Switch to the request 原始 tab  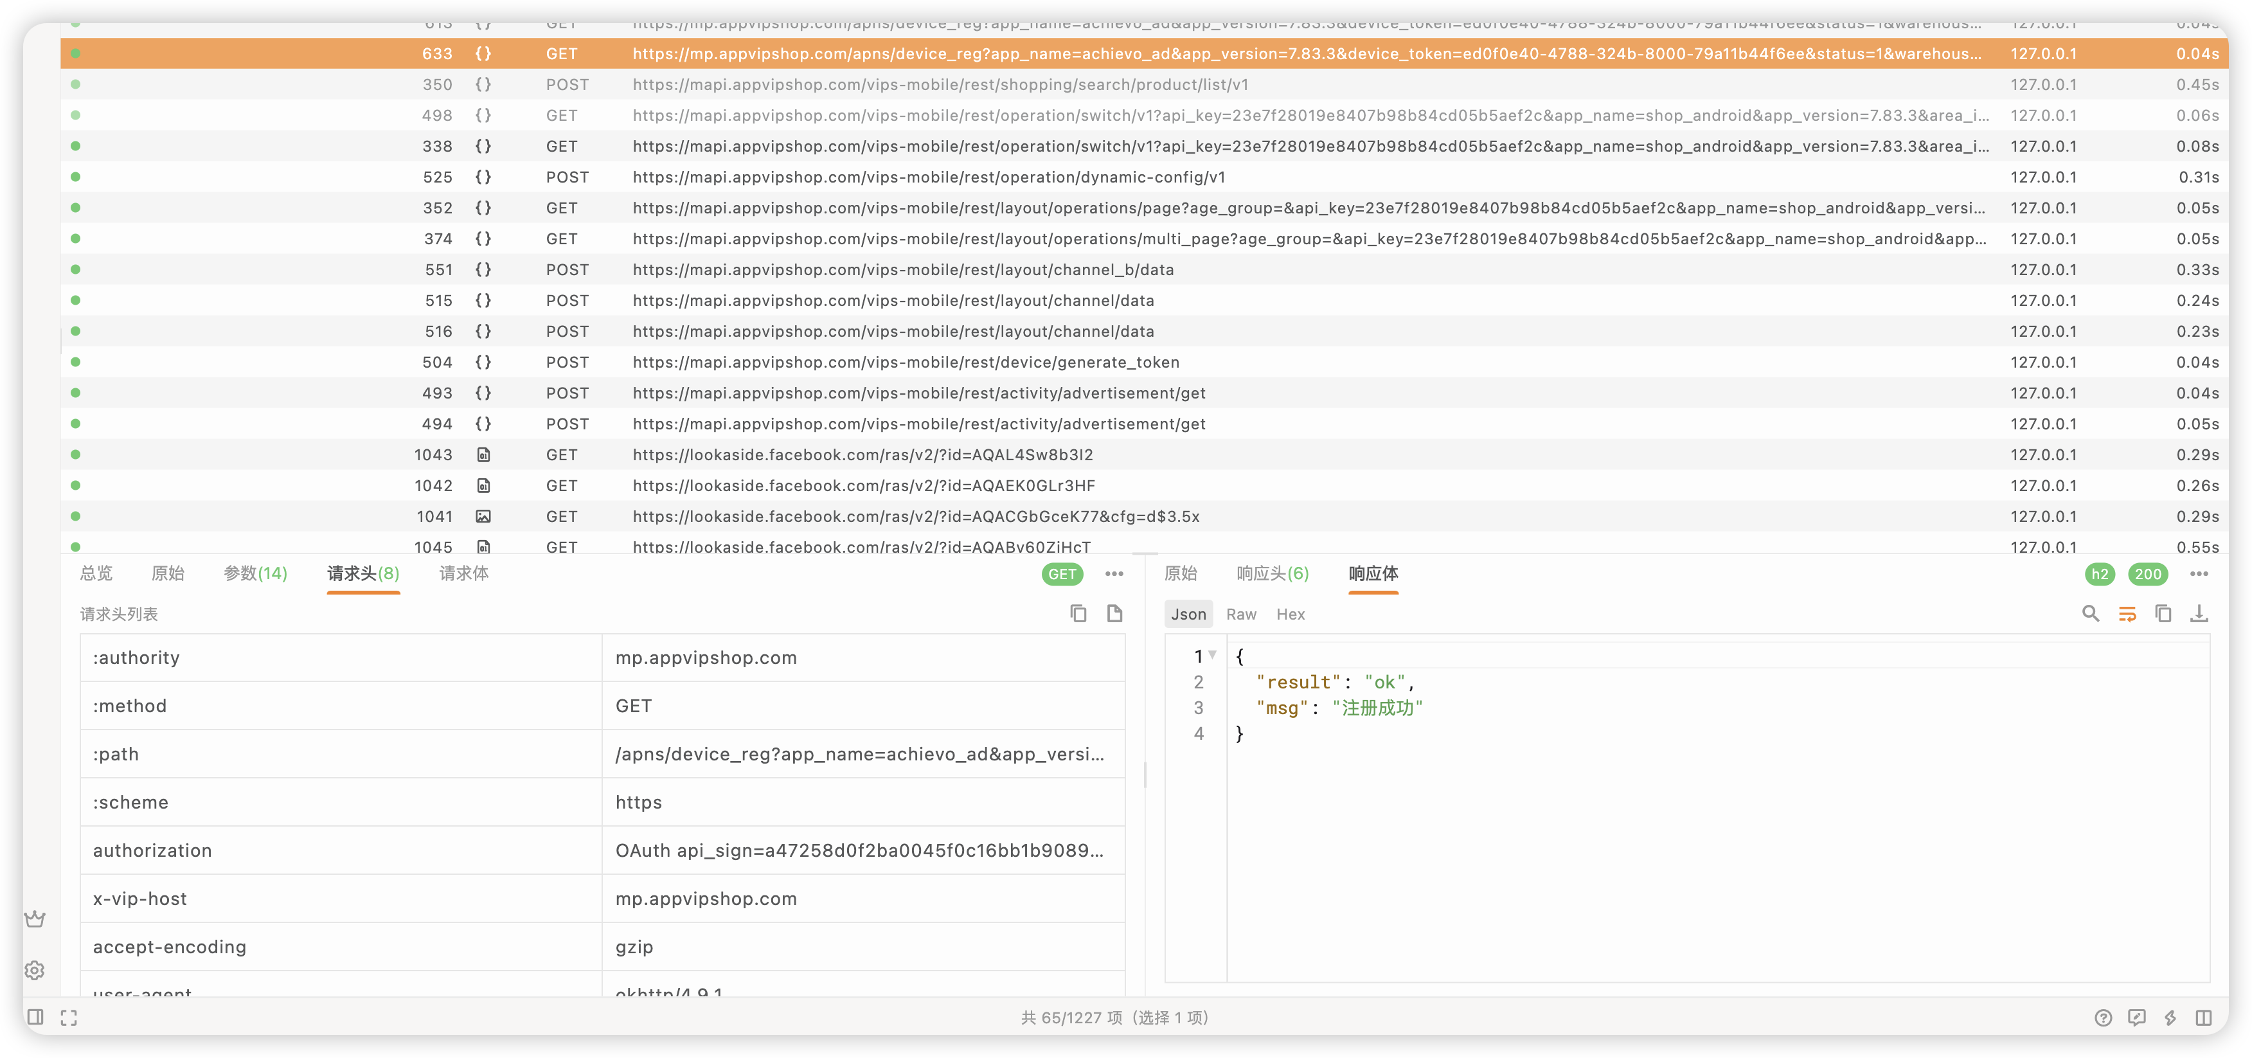tap(168, 573)
